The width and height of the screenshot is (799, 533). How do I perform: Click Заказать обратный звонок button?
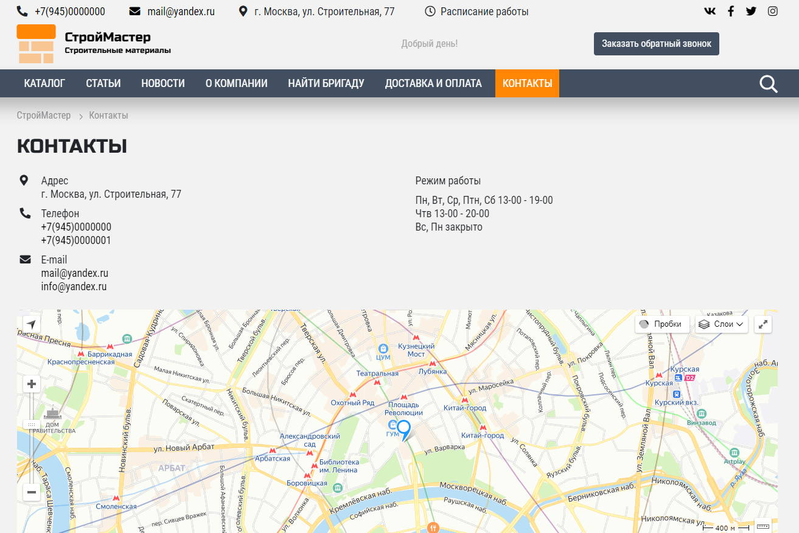tap(656, 44)
